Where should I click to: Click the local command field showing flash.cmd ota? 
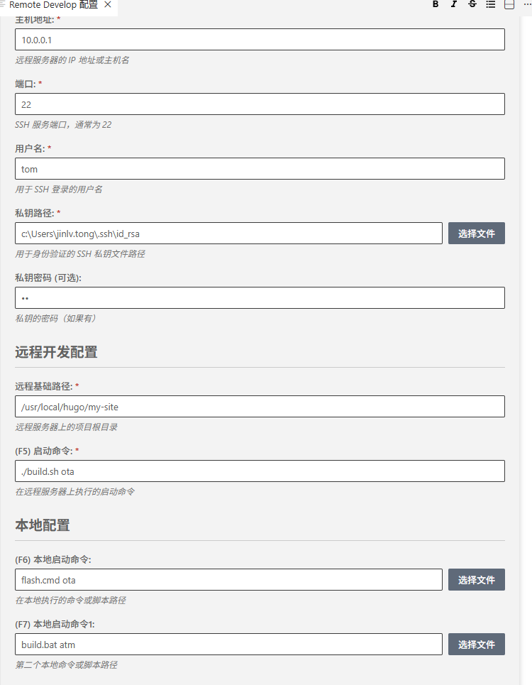pyautogui.click(x=227, y=579)
